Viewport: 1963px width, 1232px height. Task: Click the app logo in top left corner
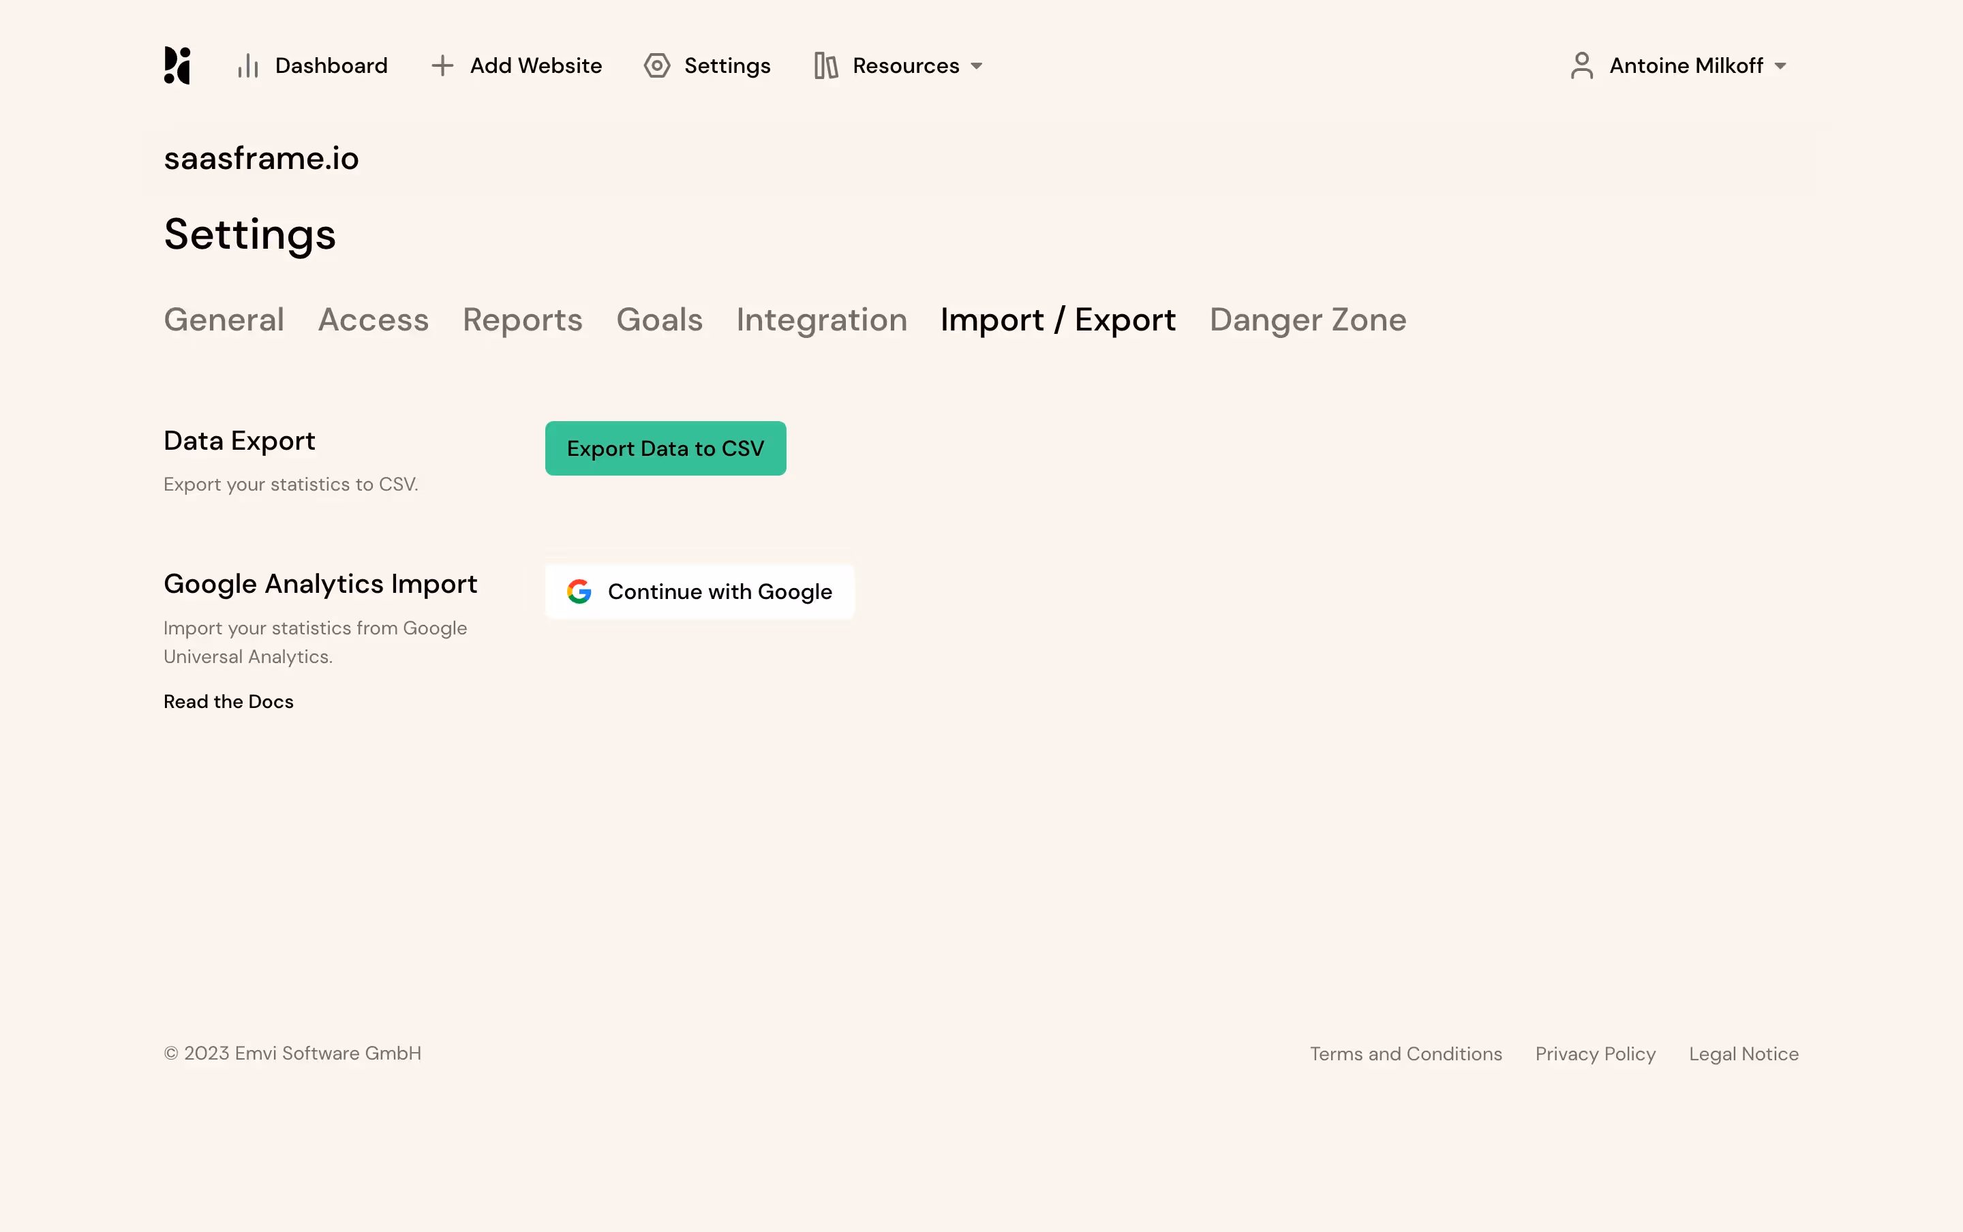tap(178, 65)
